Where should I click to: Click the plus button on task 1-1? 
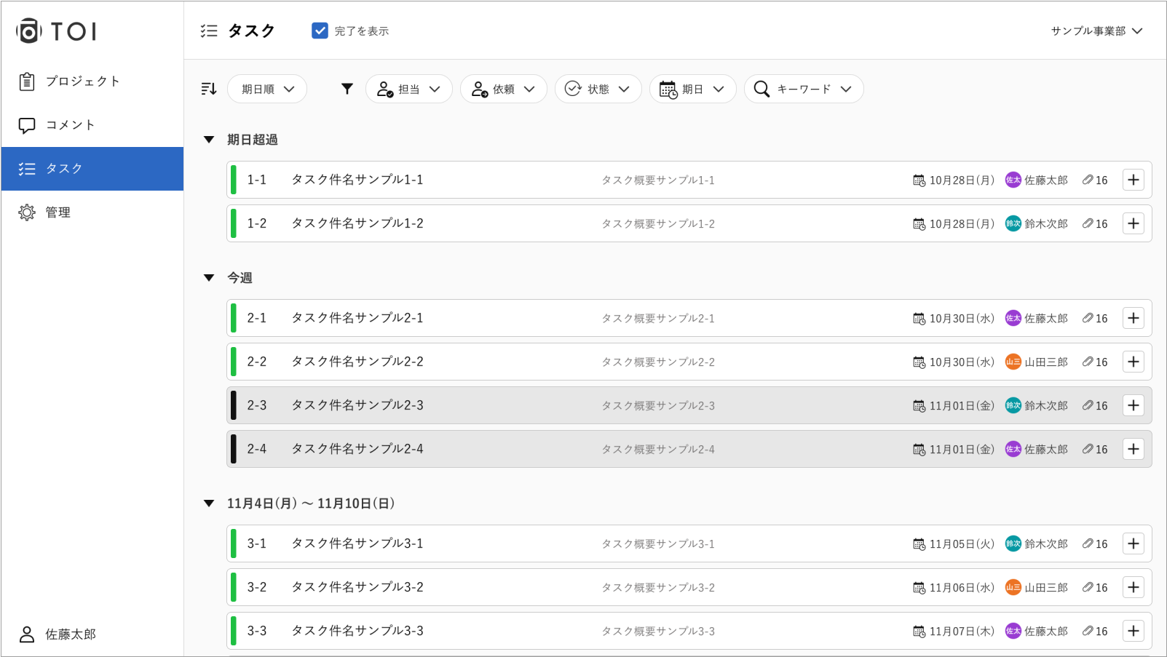[x=1133, y=180]
